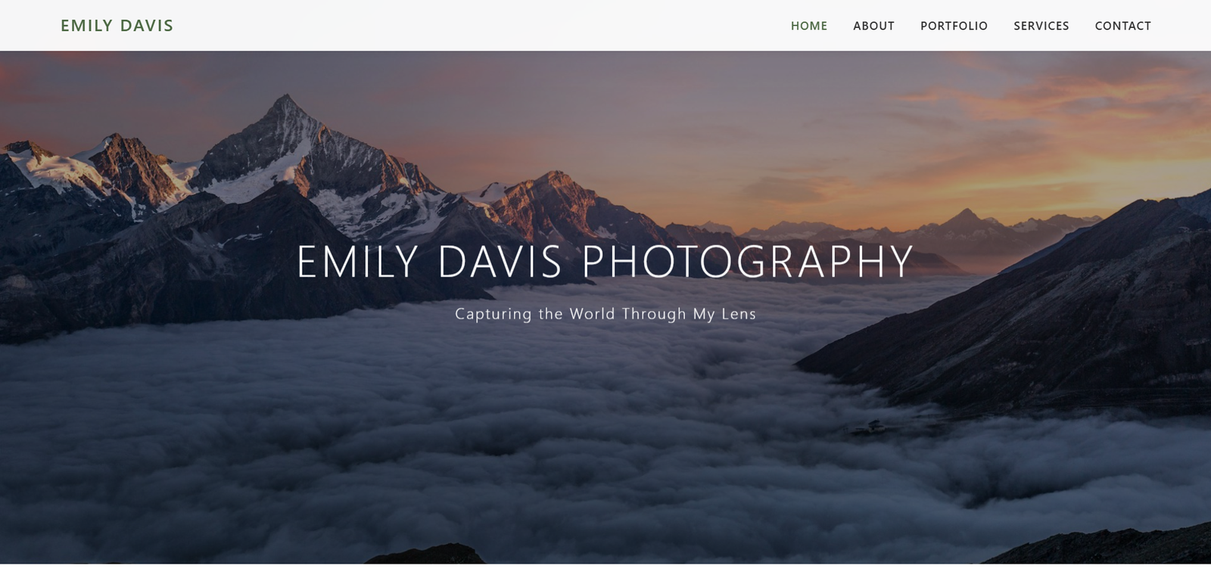Click the tagline Capturing the World Through My Lens
This screenshot has width=1211, height=578.
[605, 314]
